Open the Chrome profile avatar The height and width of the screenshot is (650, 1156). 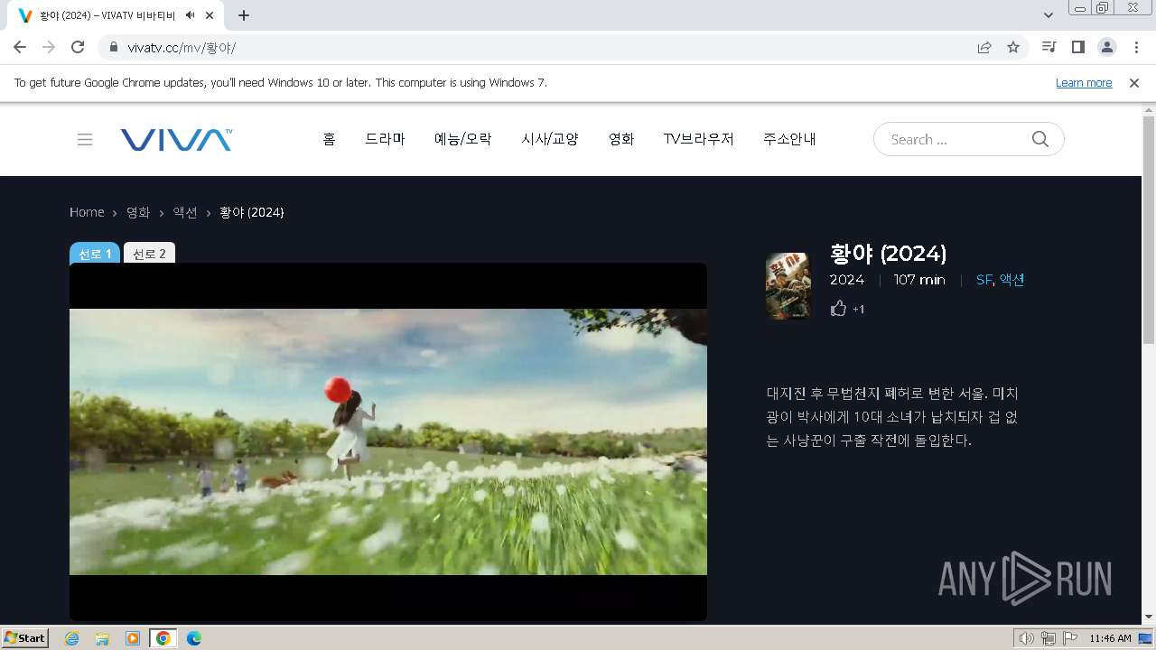coord(1107,47)
